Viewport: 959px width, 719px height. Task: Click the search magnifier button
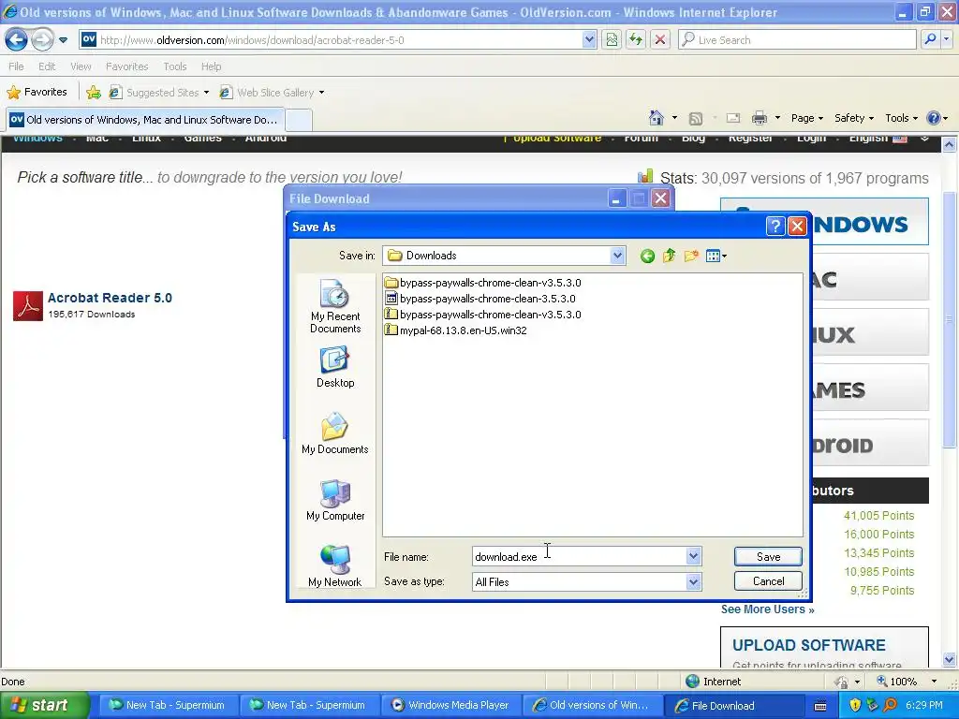pyautogui.click(x=930, y=40)
